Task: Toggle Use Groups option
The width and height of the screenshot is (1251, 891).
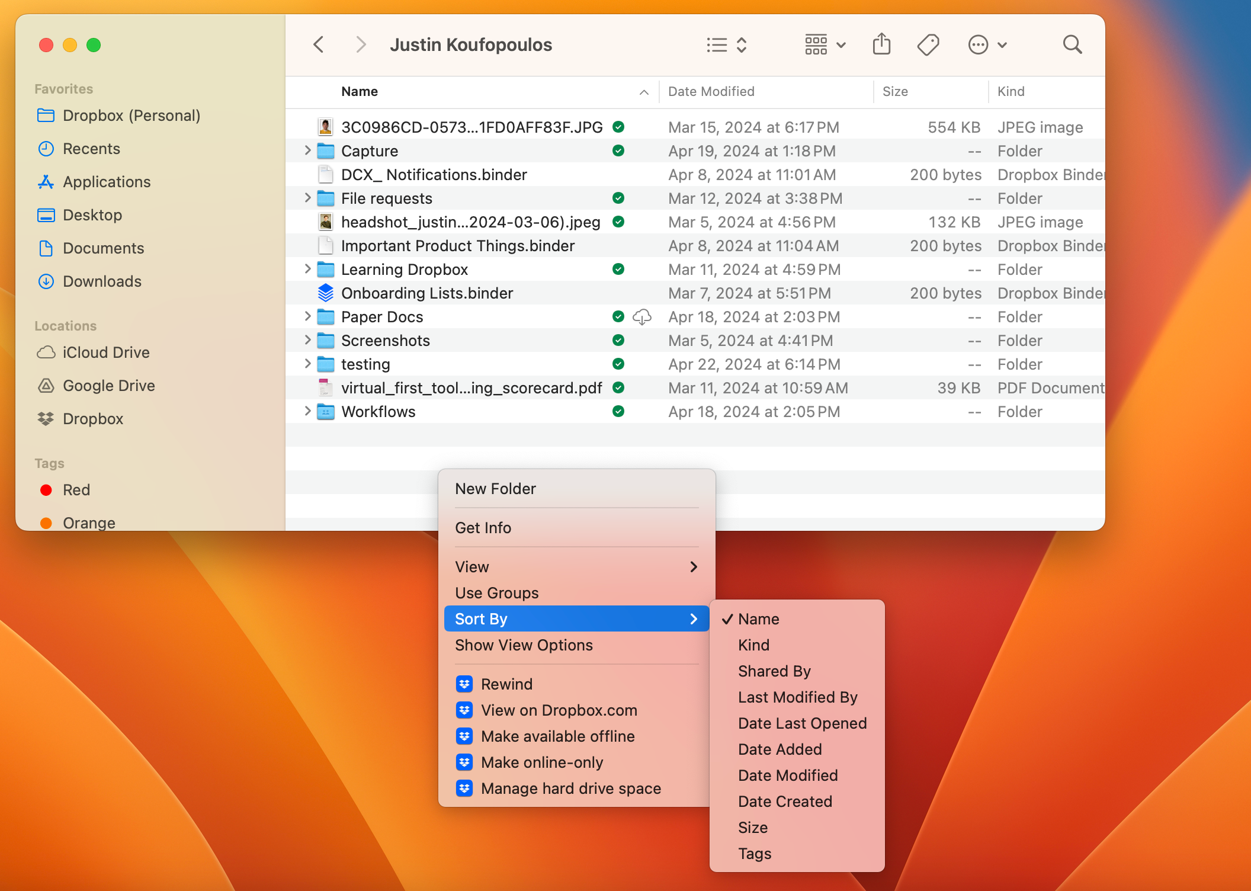Action: 576,593
